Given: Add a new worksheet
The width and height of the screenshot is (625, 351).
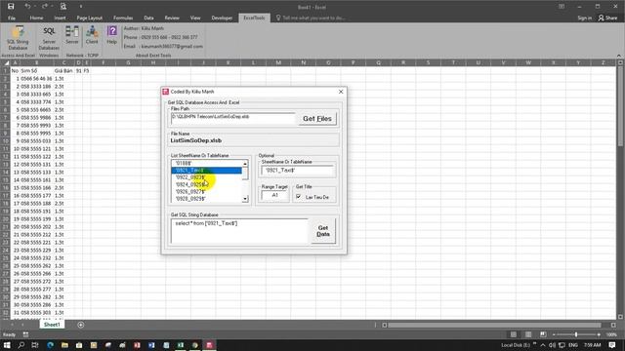Looking at the screenshot, I should pyautogui.click(x=80, y=325).
